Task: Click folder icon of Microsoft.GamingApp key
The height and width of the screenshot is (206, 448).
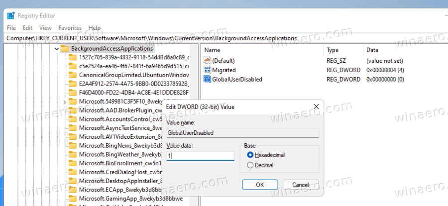Action: pyautogui.click(x=73, y=199)
